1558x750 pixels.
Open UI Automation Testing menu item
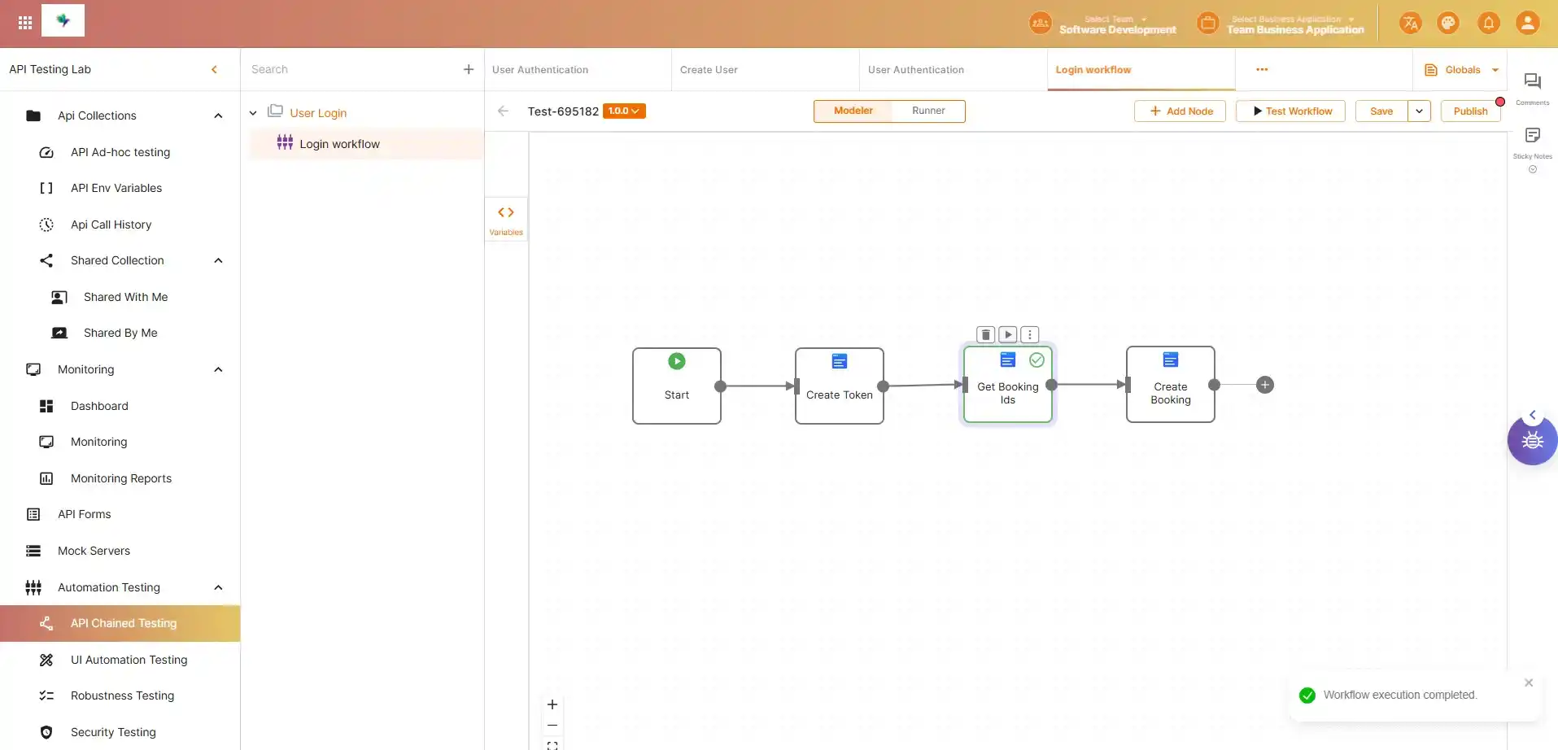(x=129, y=660)
